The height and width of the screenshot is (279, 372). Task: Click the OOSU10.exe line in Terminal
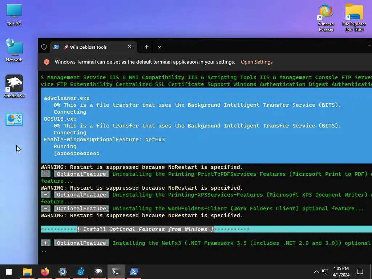click(x=60, y=119)
